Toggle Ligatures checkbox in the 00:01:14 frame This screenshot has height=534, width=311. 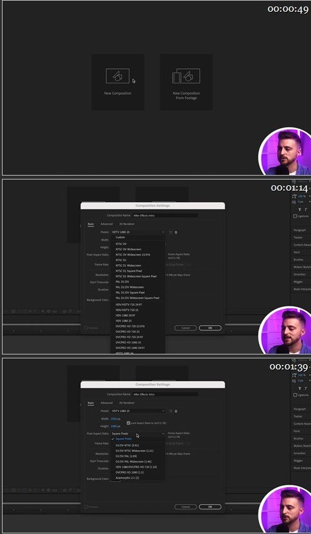tap(295, 216)
